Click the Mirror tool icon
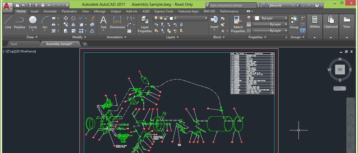Screen dimensions: 358x153 [73, 24]
